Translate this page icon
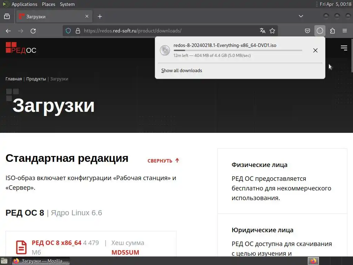 click(262, 31)
